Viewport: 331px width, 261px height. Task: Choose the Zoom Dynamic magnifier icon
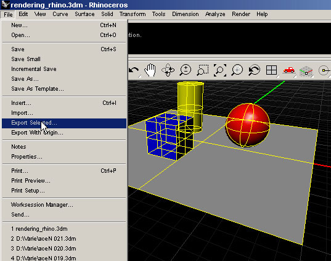(186, 70)
